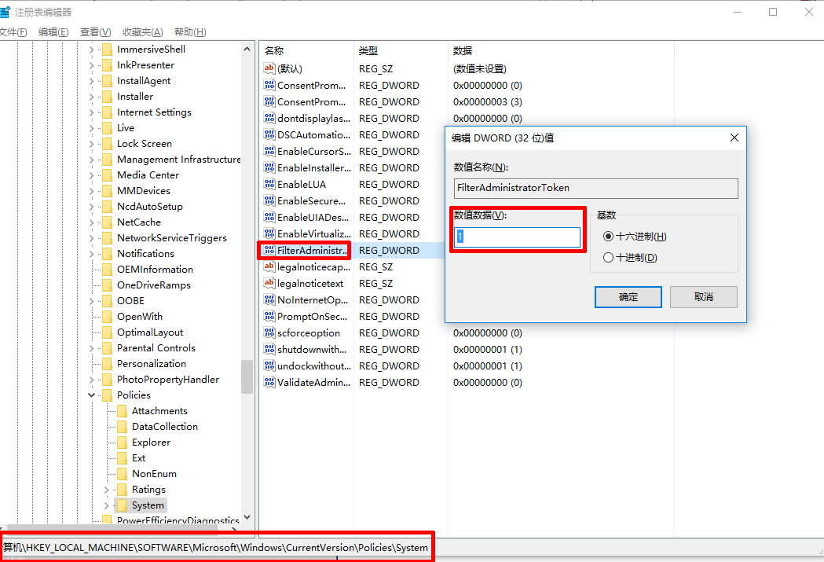Click the 取消 button in the dialog

[x=703, y=296]
